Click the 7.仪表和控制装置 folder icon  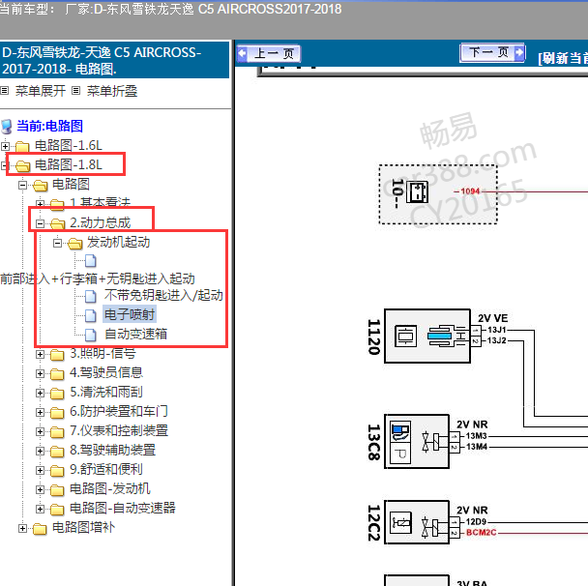(x=57, y=432)
